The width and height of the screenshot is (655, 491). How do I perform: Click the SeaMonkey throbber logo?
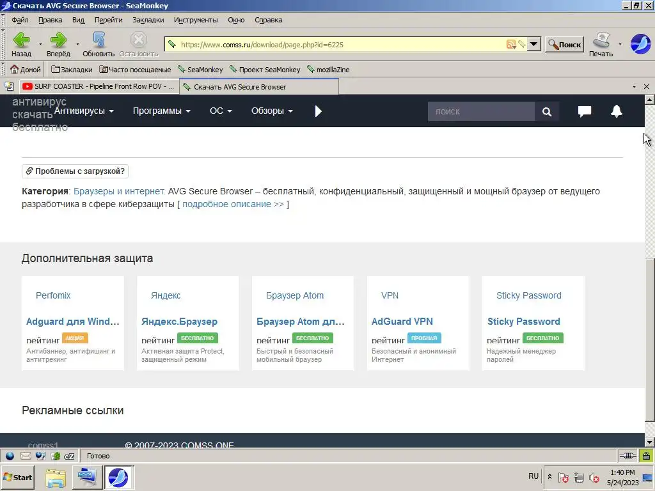tap(640, 44)
